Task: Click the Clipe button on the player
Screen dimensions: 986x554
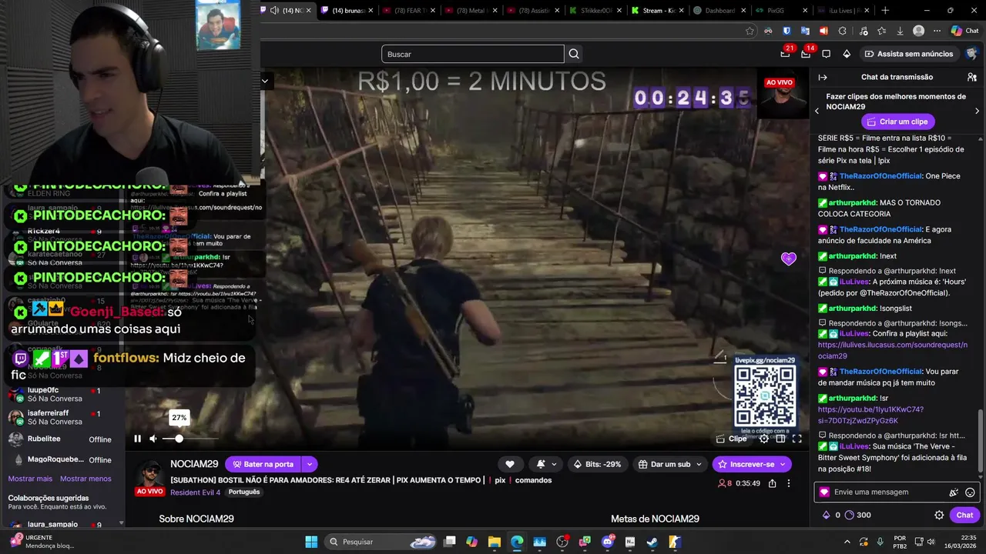Action: [731, 439]
